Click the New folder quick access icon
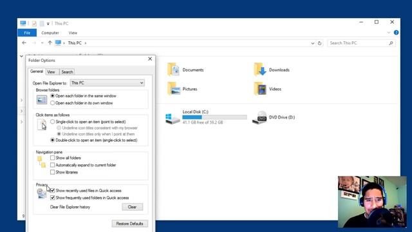412x232 pixels. point(42,24)
